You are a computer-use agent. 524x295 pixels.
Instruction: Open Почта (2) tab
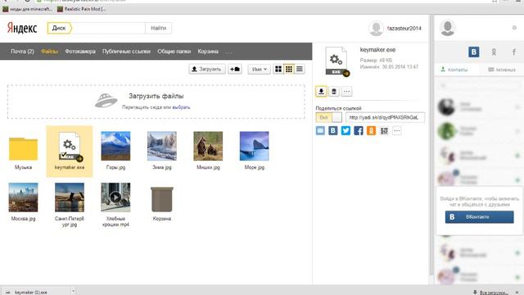point(22,52)
